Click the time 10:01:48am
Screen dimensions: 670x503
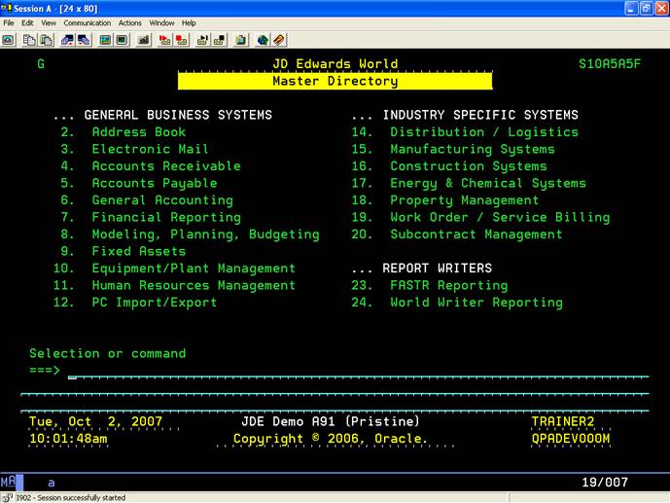[x=68, y=439]
